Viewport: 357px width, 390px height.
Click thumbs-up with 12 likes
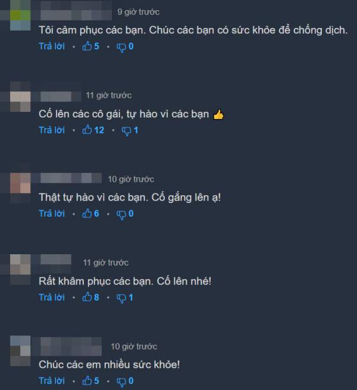[x=93, y=130]
